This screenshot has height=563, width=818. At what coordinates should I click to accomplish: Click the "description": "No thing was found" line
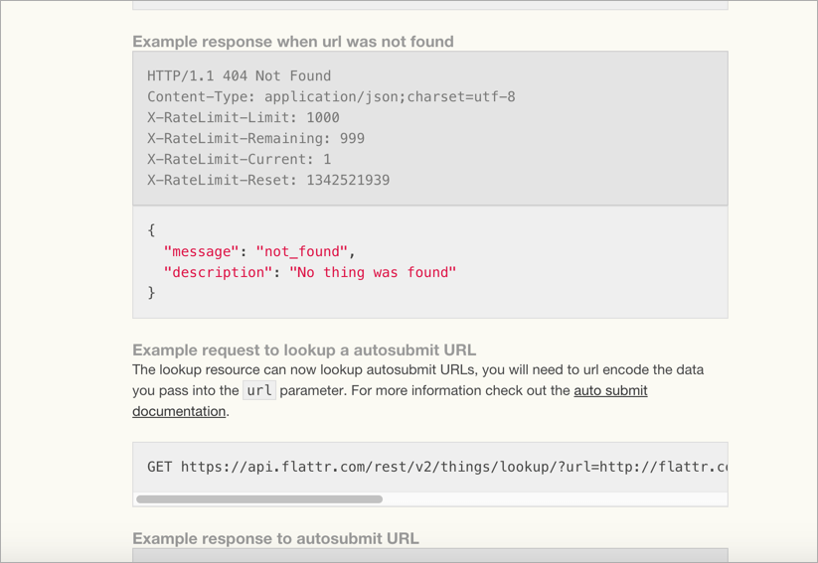coord(310,273)
